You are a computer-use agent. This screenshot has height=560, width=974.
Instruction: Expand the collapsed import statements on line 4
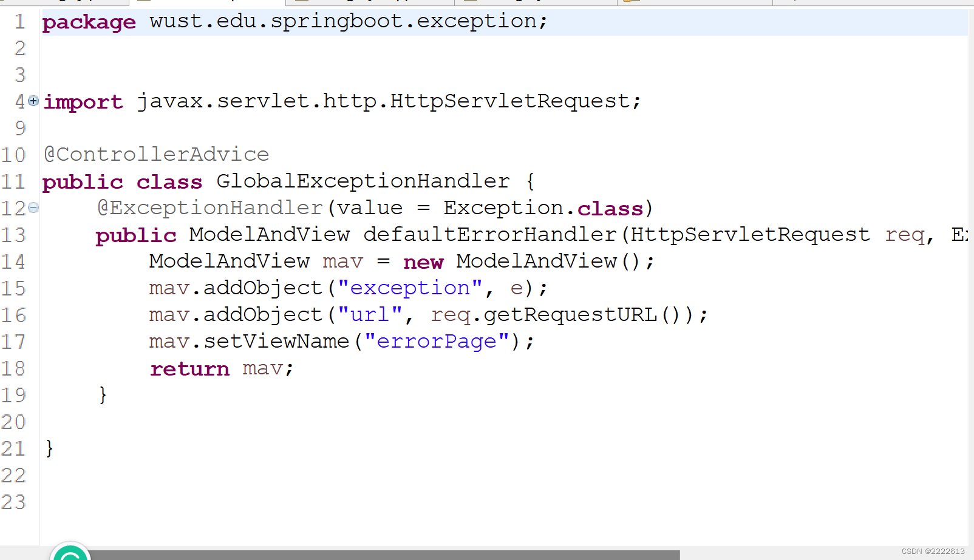coord(33,101)
